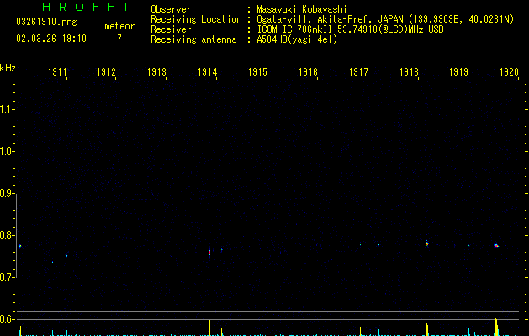Click the Receiver field label
Viewport: 529px width, 336px height.
tap(171, 29)
